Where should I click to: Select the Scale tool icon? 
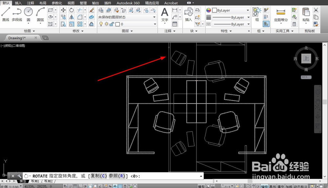72,24
